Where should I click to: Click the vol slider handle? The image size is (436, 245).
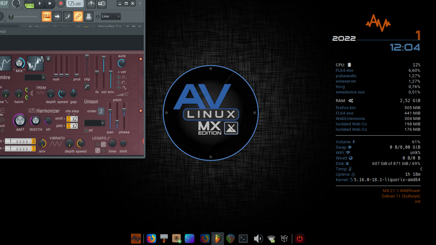(104, 57)
